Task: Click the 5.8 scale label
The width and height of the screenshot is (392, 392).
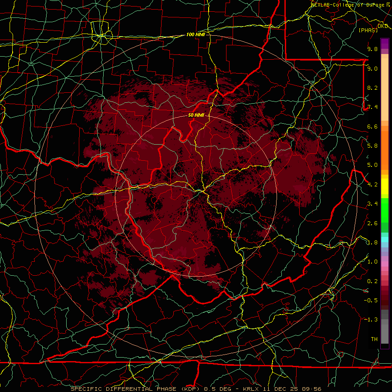Action: [372, 146]
